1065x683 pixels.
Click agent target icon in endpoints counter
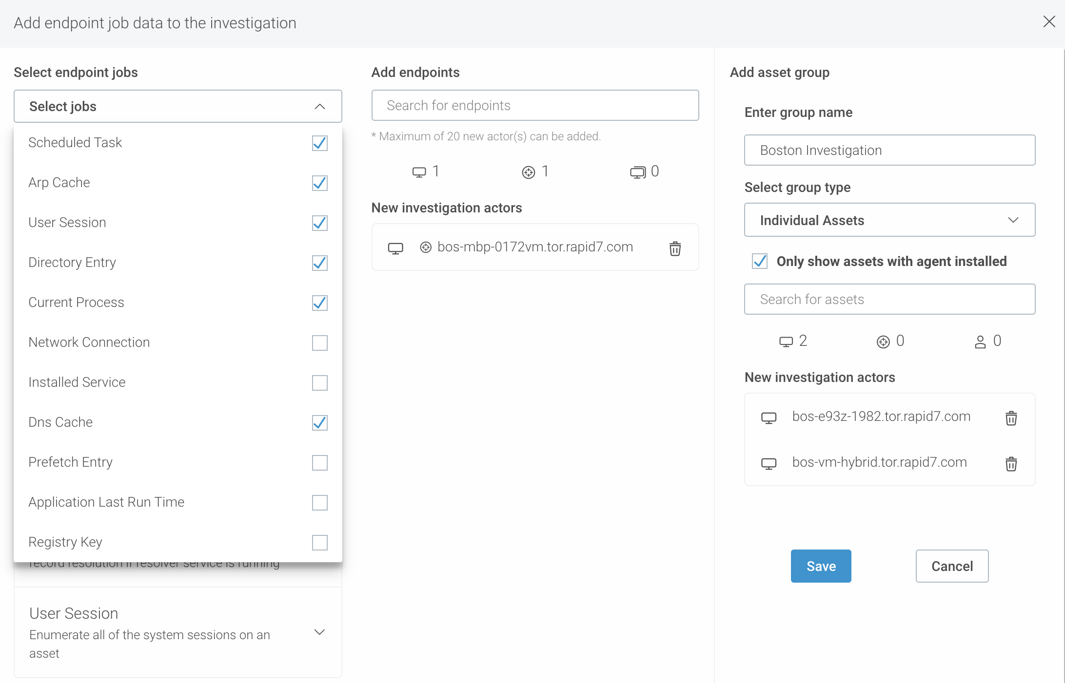[529, 172]
